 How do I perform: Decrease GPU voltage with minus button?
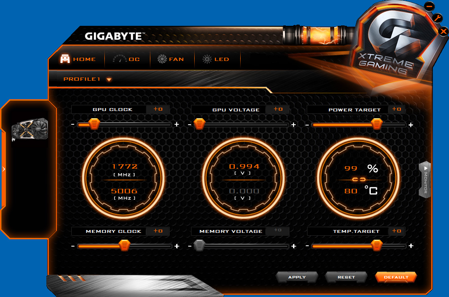point(189,125)
